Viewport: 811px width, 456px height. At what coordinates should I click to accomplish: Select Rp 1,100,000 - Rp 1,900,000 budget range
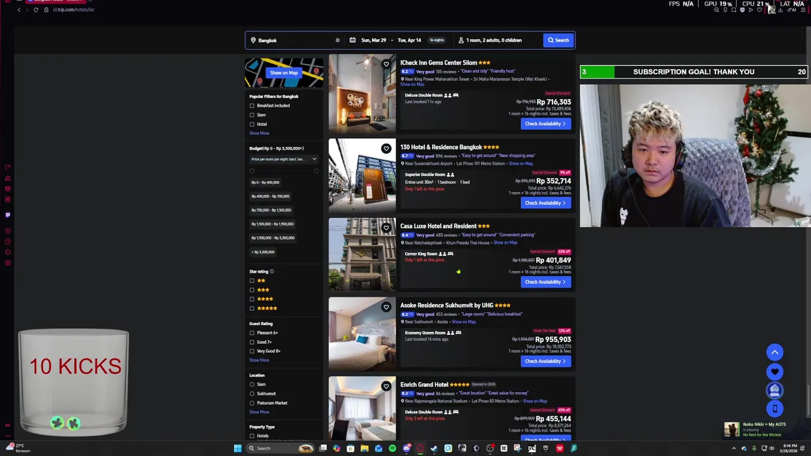[273, 224]
